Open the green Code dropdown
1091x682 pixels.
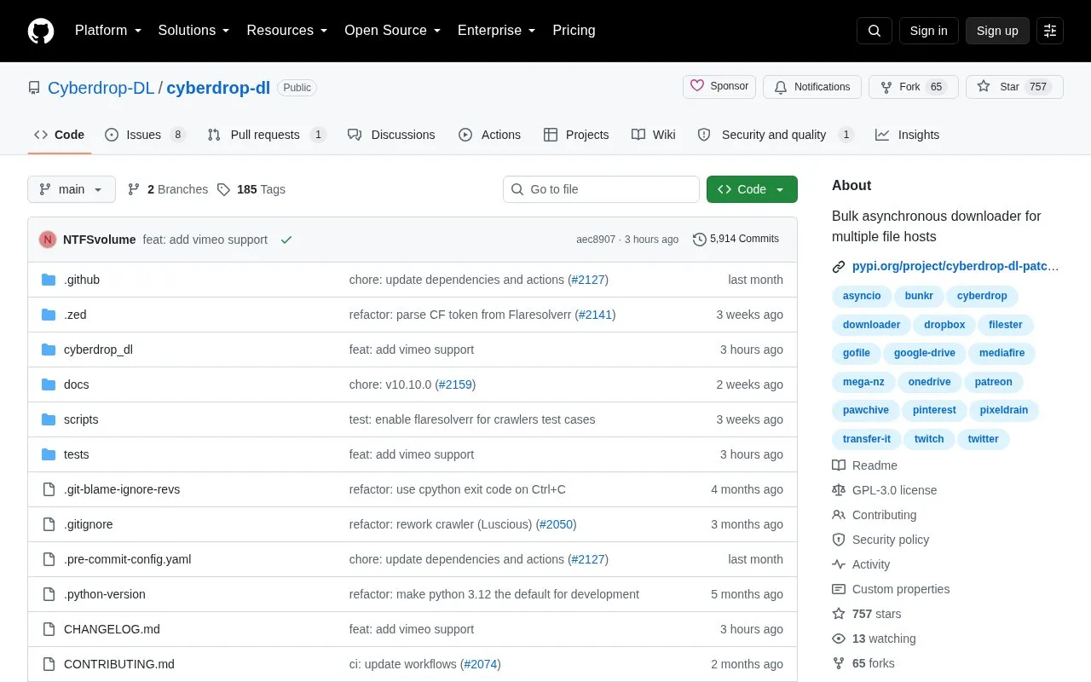pos(752,189)
